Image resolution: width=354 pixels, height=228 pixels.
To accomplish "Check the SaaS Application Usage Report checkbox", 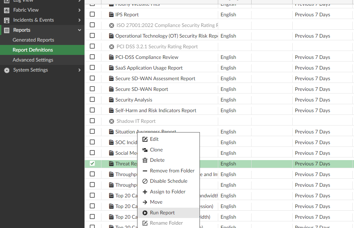I will (x=92, y=67).
